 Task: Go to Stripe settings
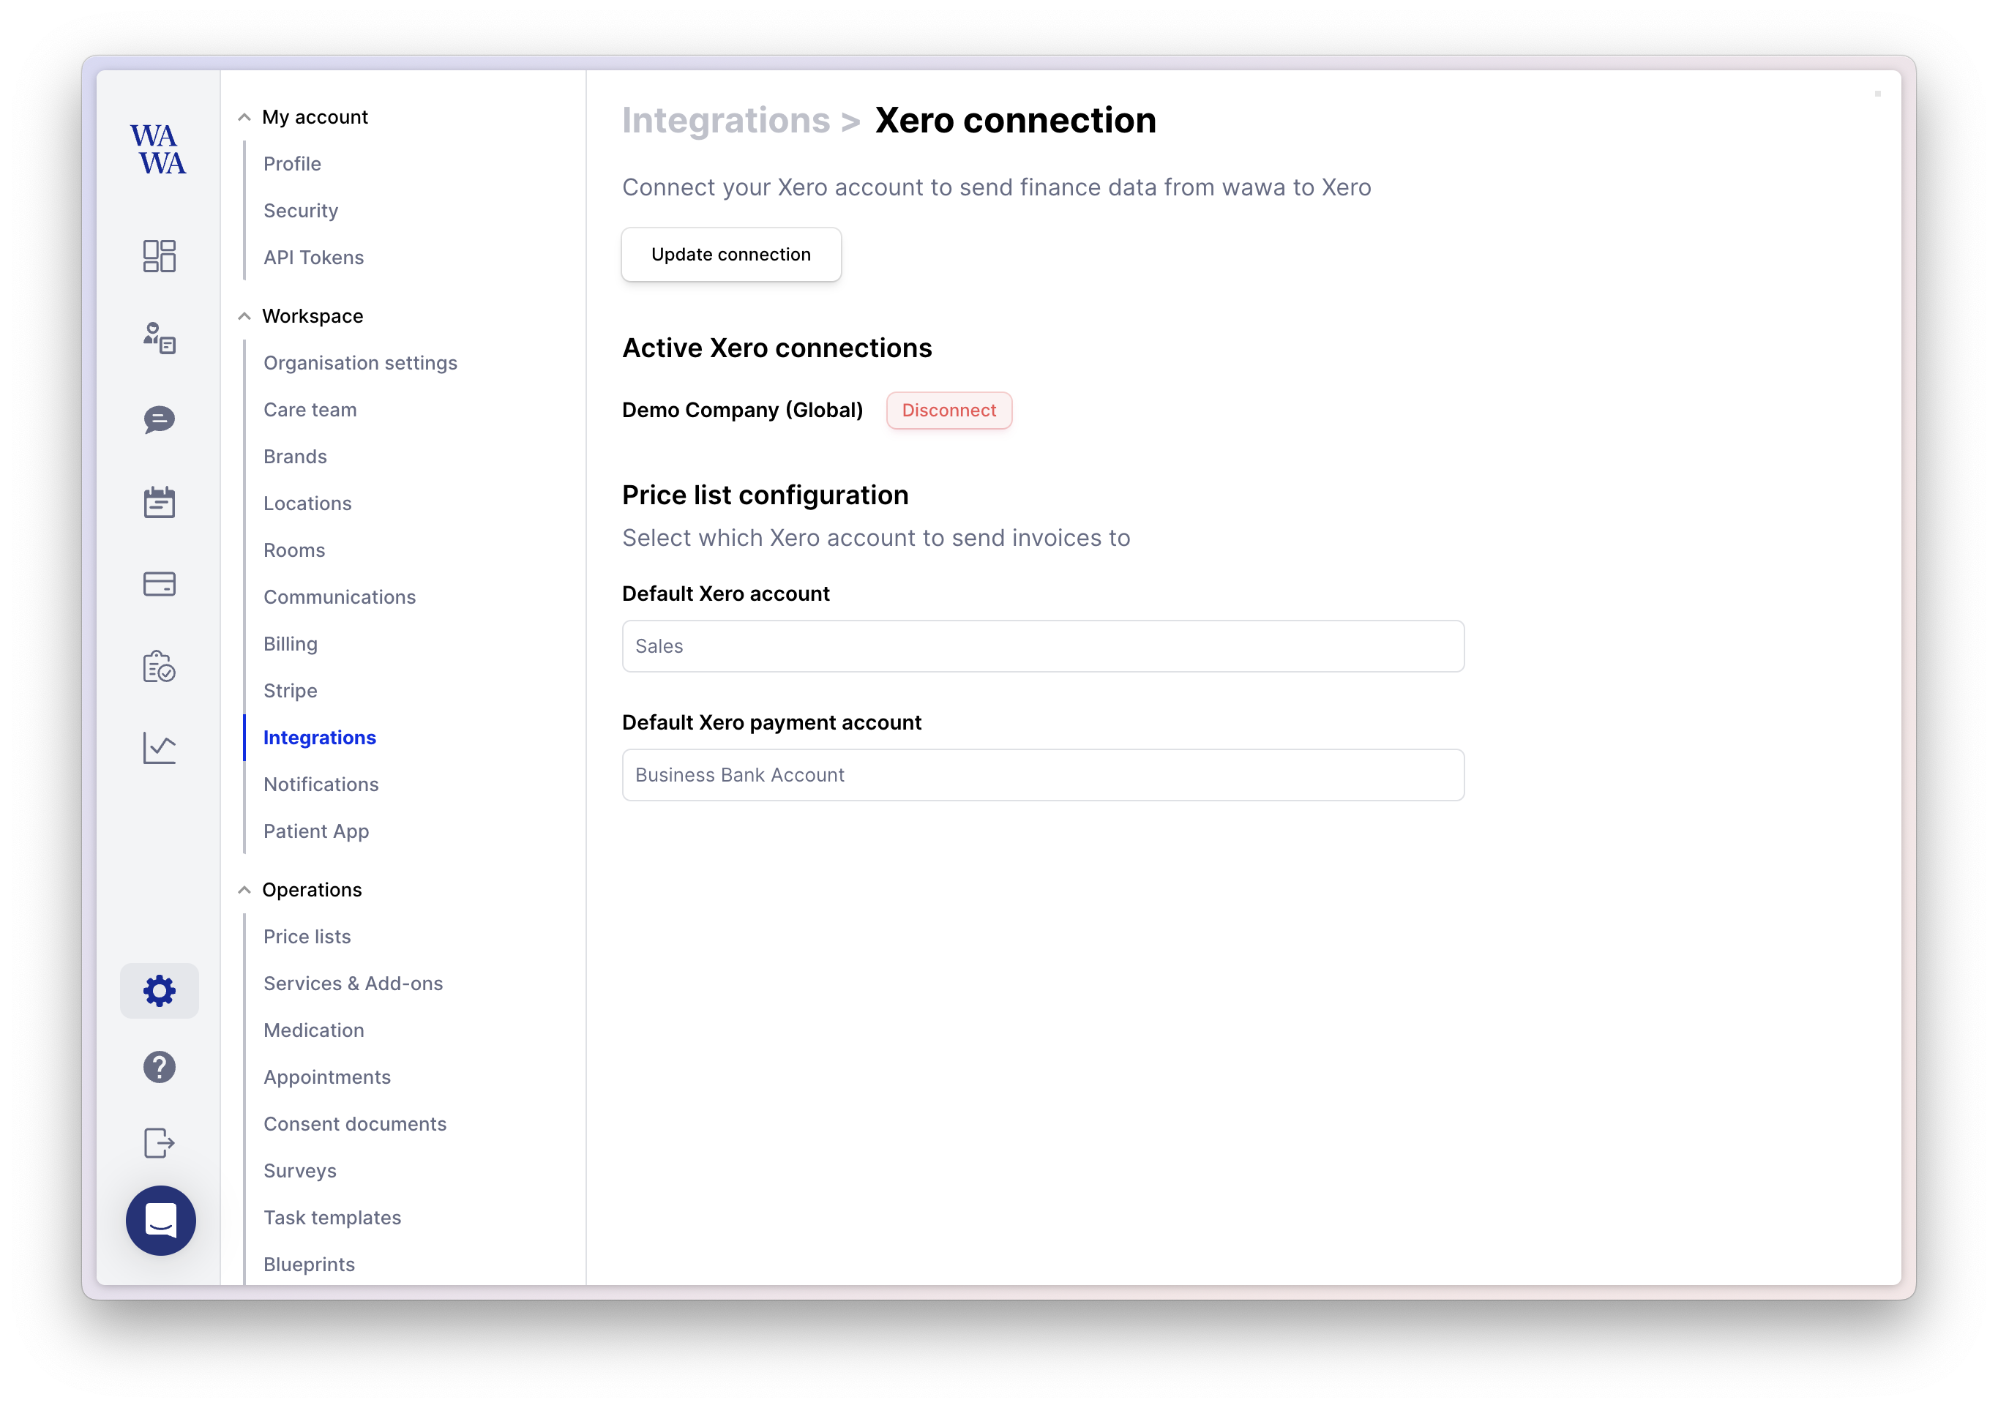[290, 691]
